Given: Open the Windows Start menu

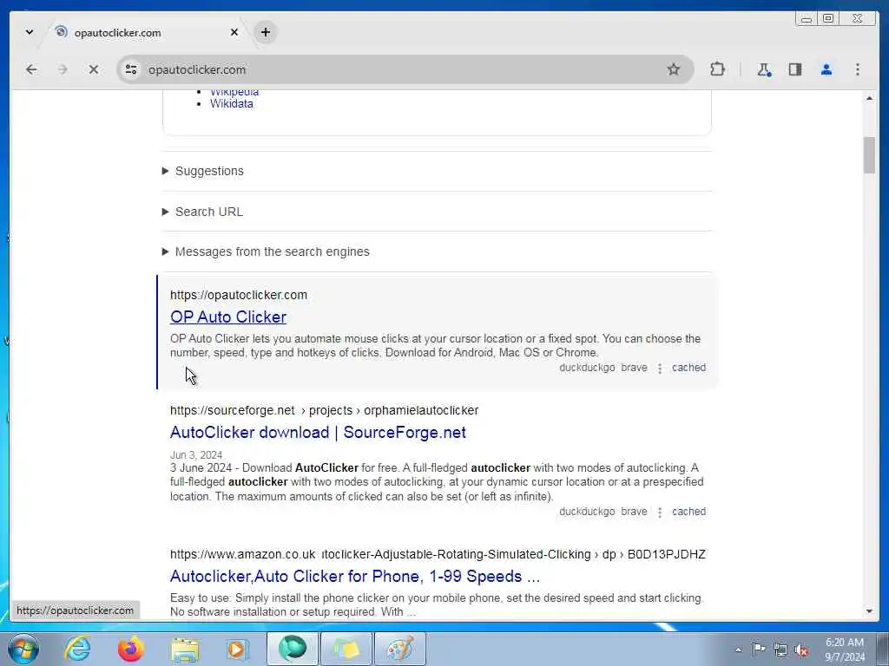Looking at the screenshot, I should [23, 649].
